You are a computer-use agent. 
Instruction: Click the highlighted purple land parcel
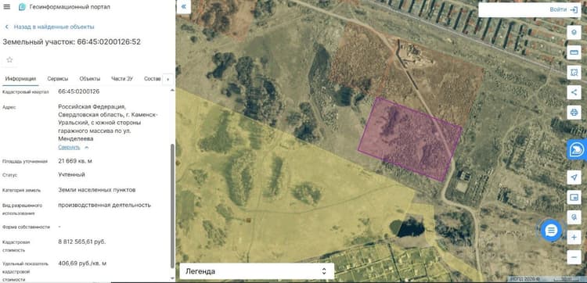click(410, 139)
